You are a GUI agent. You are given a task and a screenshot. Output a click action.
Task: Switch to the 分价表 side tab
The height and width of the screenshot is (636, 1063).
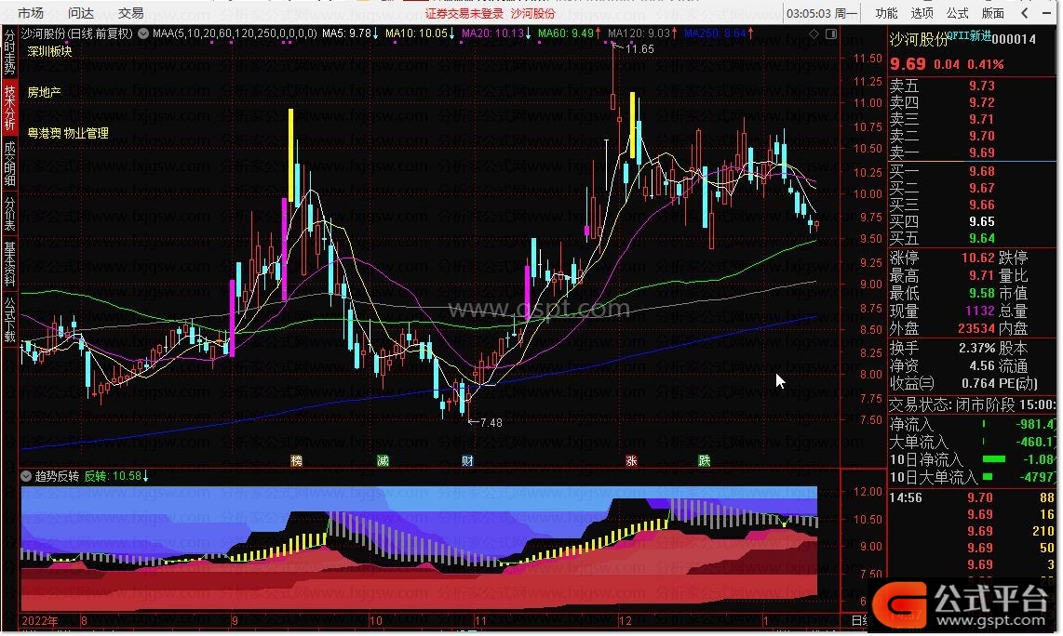pyautogui.click(x=9, y=214)
